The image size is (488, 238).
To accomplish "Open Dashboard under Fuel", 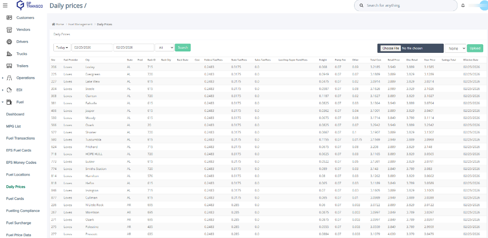I will [x=15, y=114].
